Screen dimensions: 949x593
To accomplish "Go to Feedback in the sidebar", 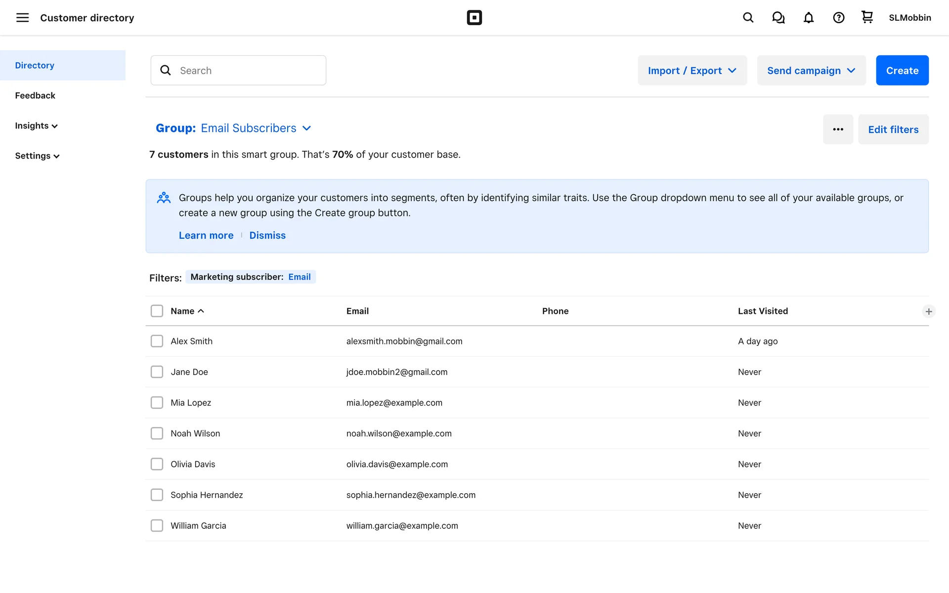I will coord(35,95).
